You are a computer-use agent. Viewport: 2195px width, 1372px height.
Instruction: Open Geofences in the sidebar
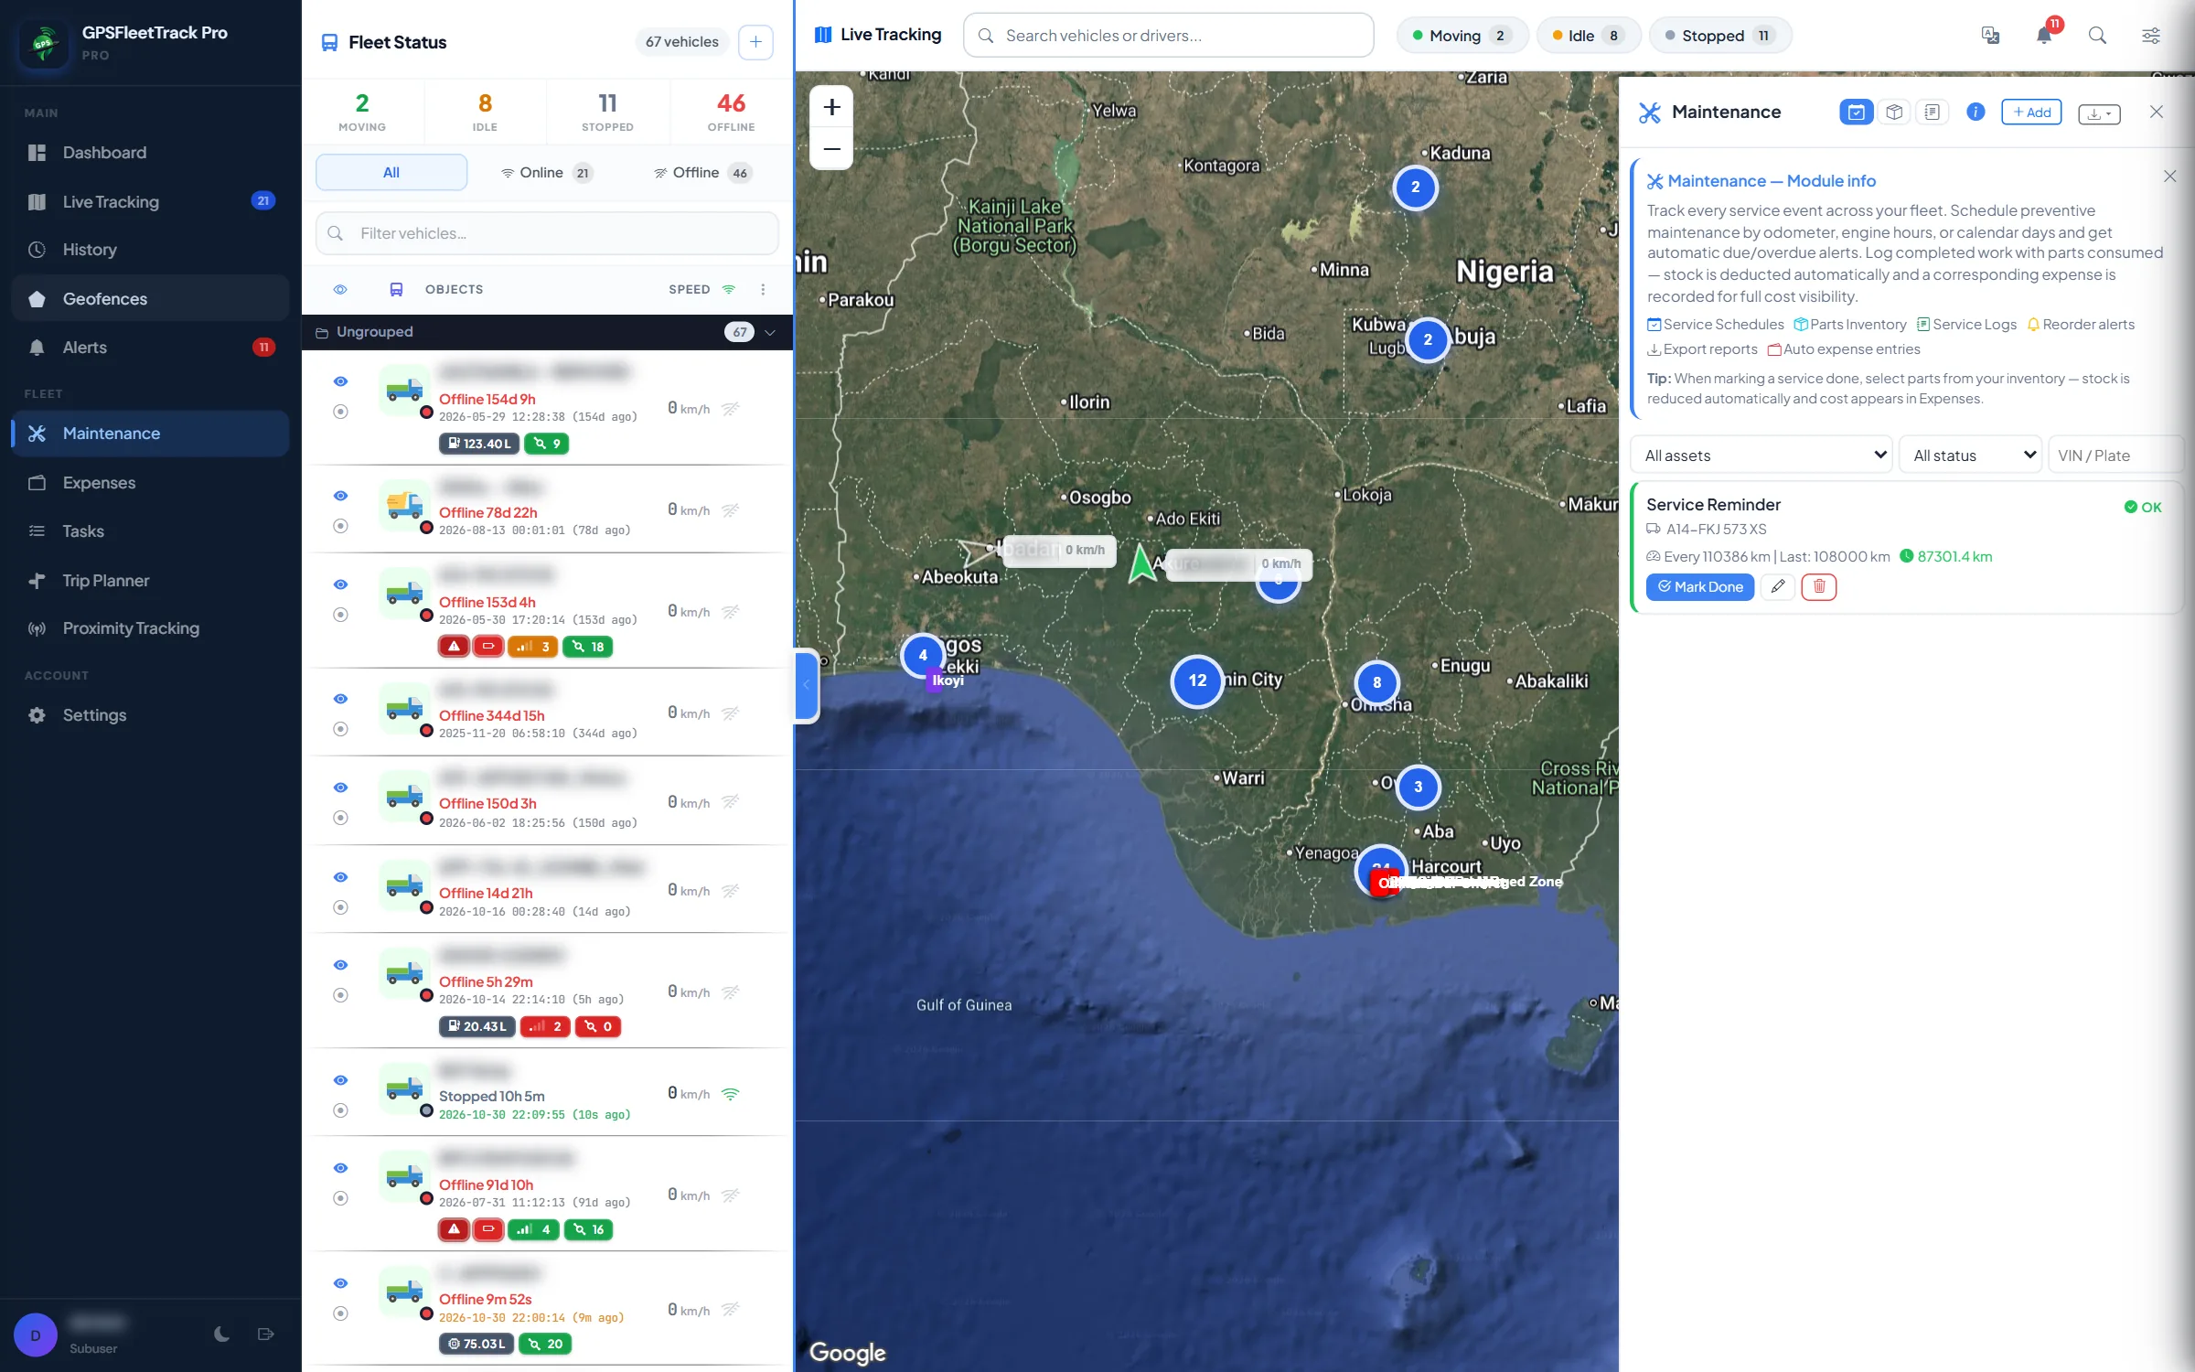click(x=150, y=298)
